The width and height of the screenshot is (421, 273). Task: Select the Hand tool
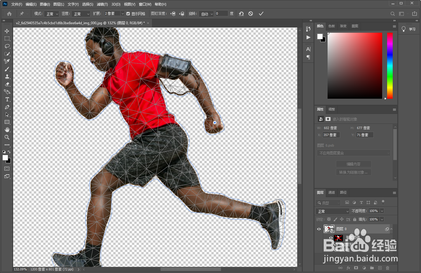point(7,130)
